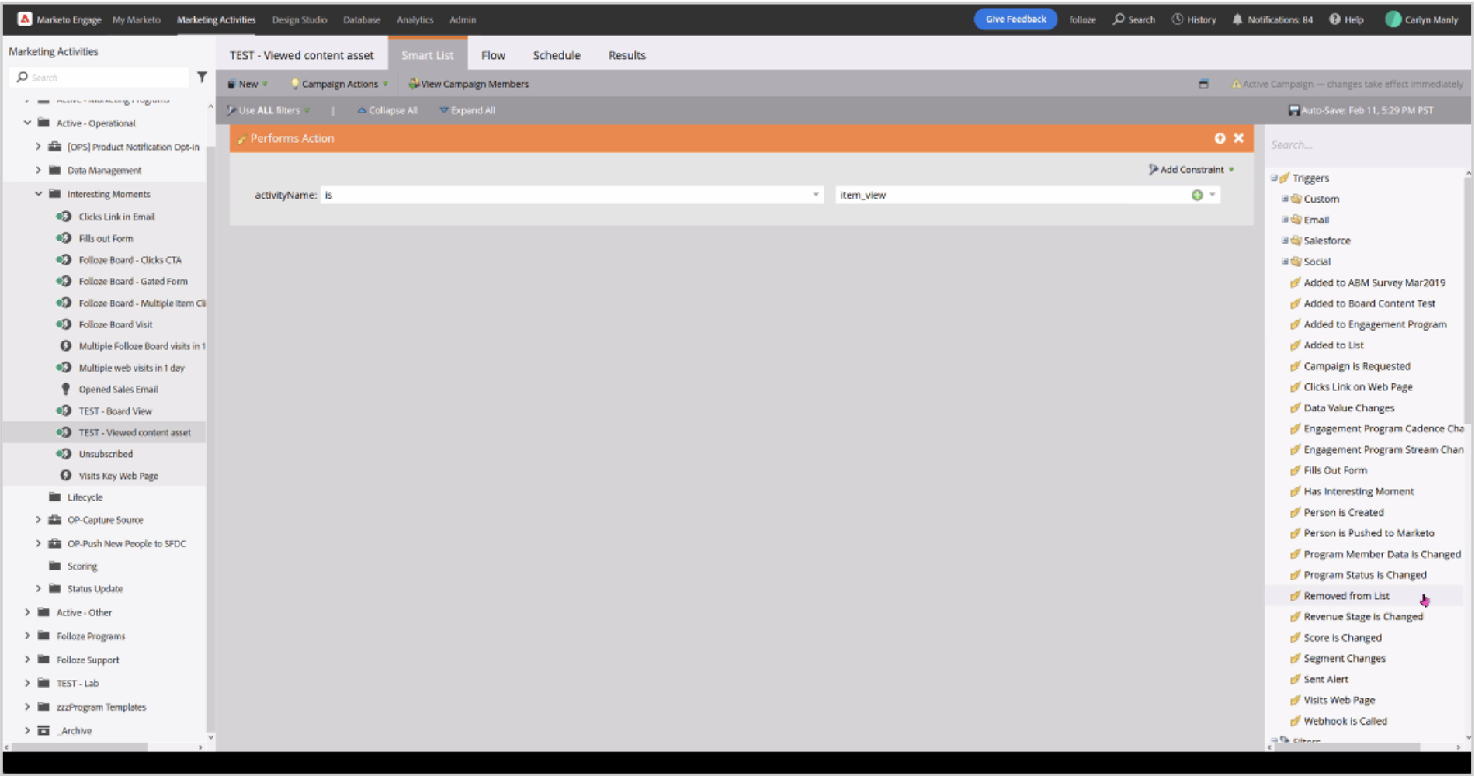Image resolution: width=1475 pixels, height=776 pixels.
Task: Expand the Salesforce triggers folder
Action: [x=1285, y=241]
